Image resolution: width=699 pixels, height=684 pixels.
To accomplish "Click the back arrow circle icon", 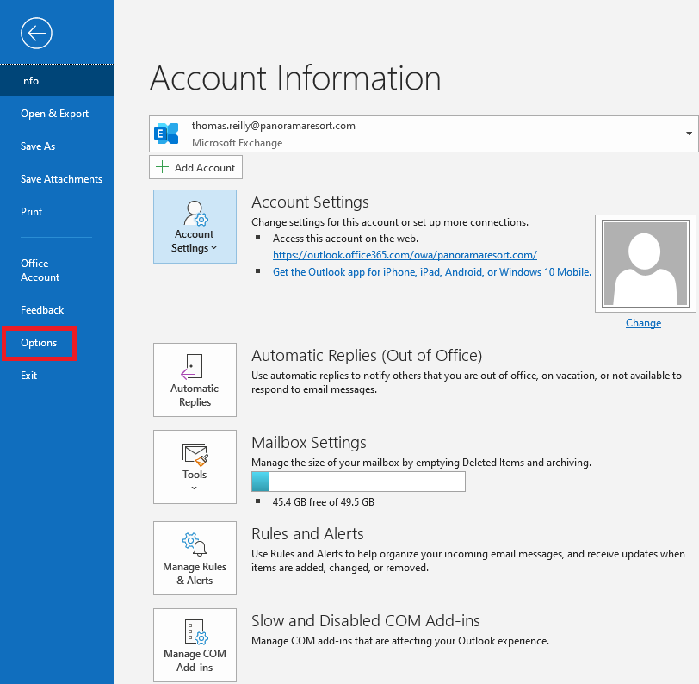I will coord(36,33).
